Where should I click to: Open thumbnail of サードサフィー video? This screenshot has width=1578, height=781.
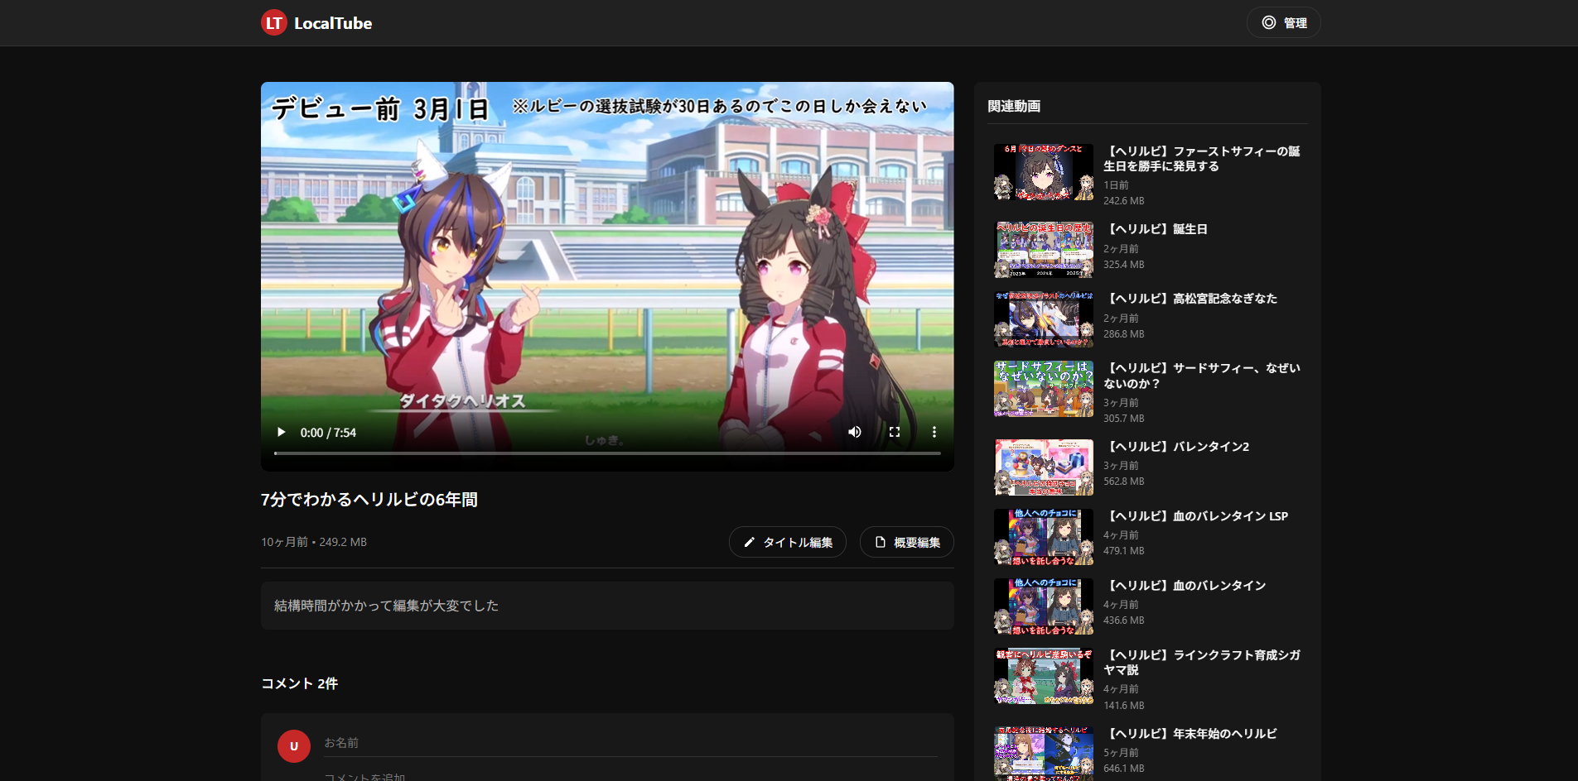click(x=1044, y=389)
